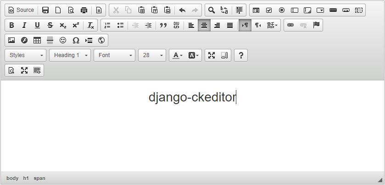Image resolution: width=385 pixels, height=185 pixels.
Task: Insert a Textarea form element
Action: (x=307, y=10)
